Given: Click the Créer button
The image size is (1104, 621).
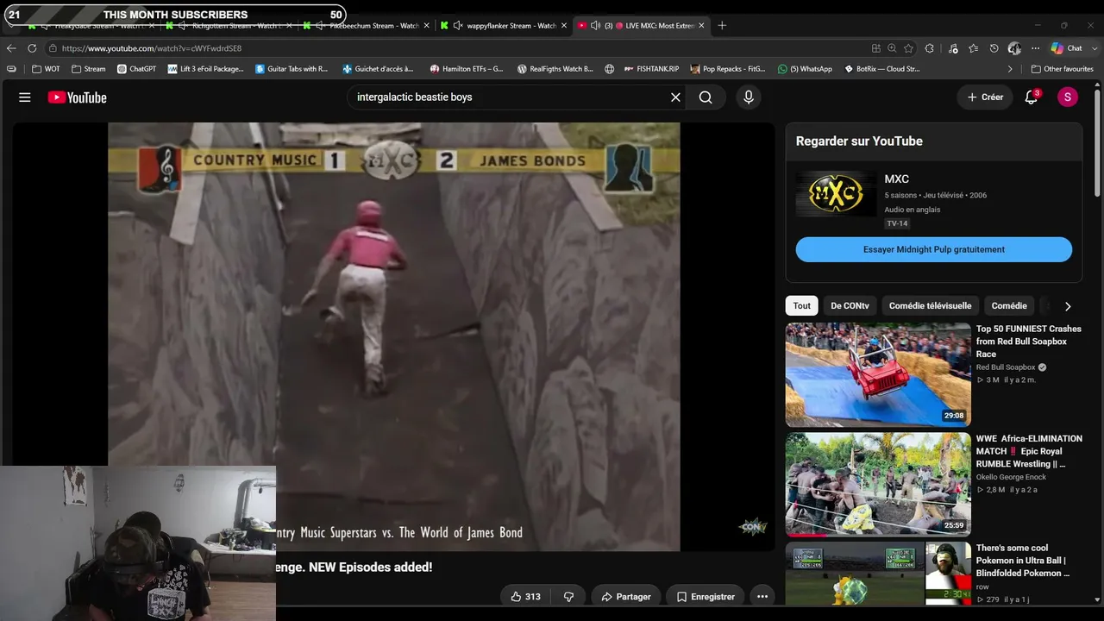Looking at the screenshot, I should point(985,97).
